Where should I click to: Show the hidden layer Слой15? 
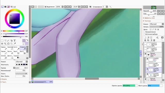145,44
